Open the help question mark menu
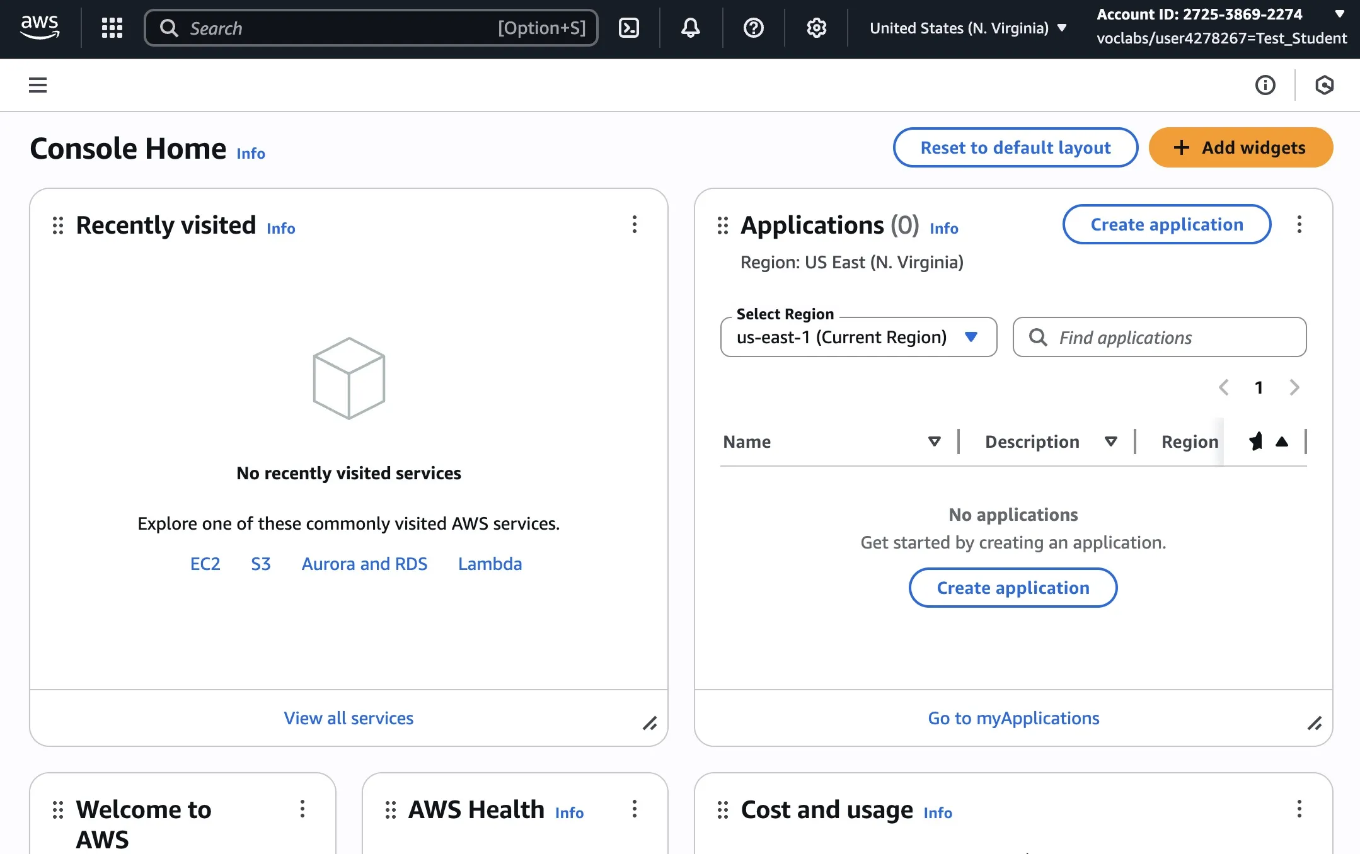Screen dimensions: 1360x854 (753, 28)
